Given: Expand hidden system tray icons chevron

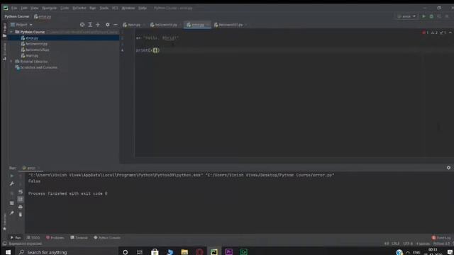Looking at the screenshot, I should [x=408, y=252].
